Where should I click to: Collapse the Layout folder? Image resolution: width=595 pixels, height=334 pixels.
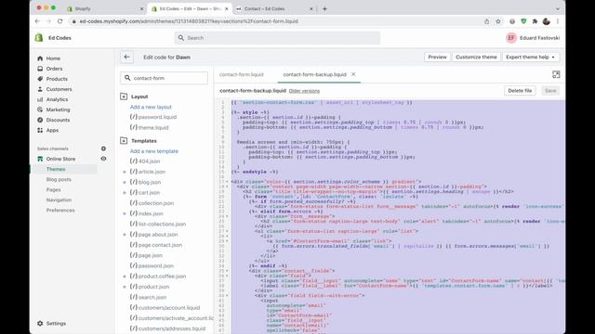(124, 96)
